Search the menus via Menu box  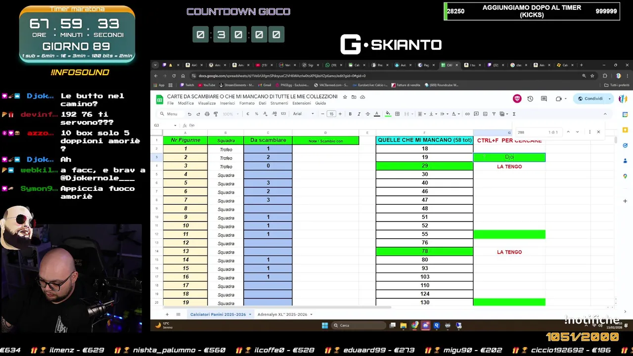click(171, 114)
